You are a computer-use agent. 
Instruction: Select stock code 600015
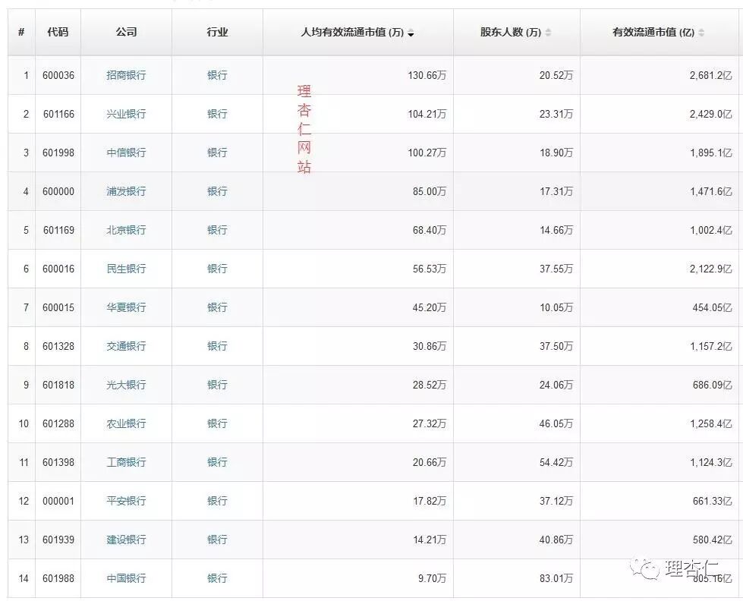click(58, 307)
